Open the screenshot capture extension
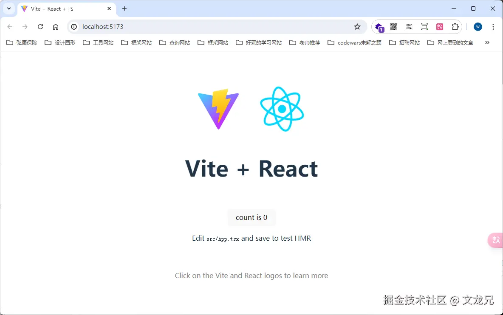 (x=424, y=27)
